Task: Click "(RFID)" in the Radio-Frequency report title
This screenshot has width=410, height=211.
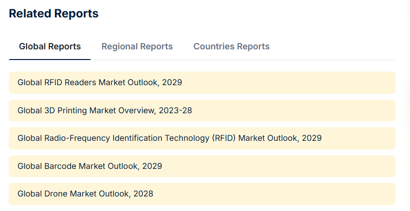Action: coord(224,138)
